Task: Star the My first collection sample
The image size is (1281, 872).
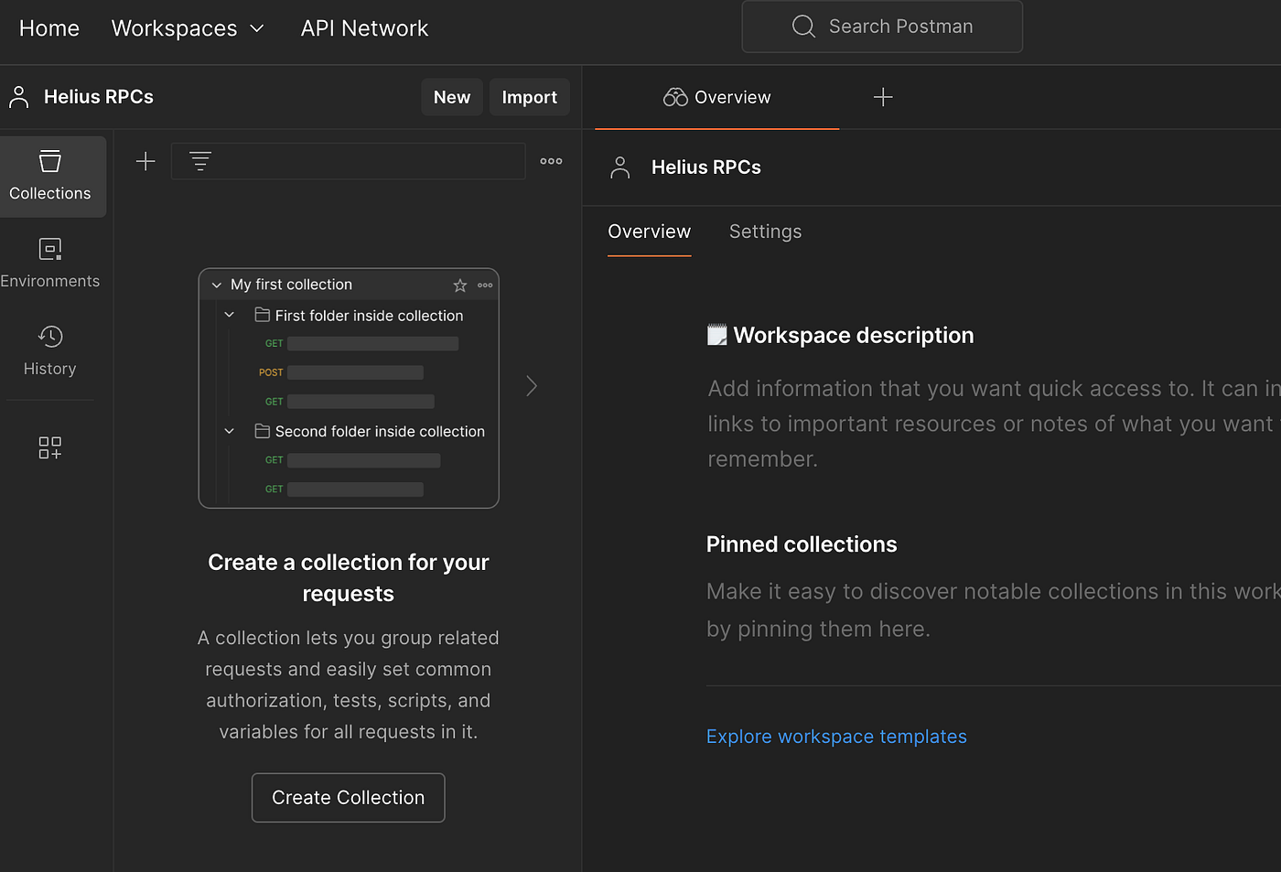Action: pos(460,285)
